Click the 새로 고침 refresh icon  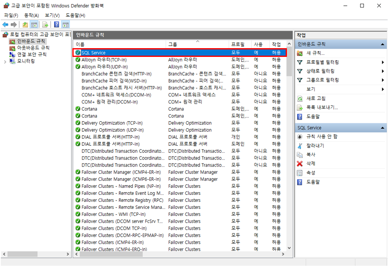pos(300,98)
